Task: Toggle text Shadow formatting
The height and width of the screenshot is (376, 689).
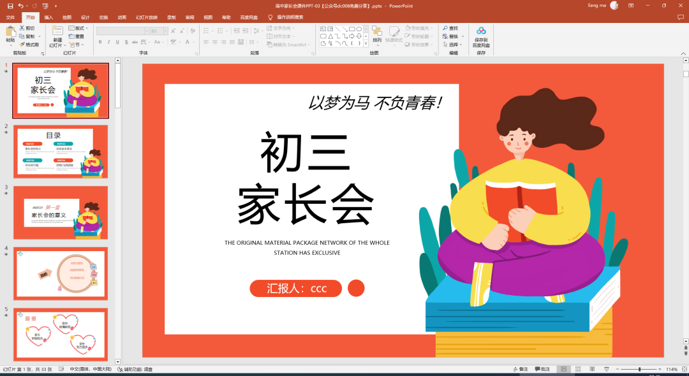Action: 126,42
